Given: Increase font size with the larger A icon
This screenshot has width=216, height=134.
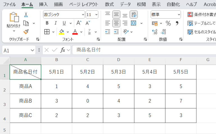Looking at the screenshot, I should pyautogui.click(x=79, y=23).
